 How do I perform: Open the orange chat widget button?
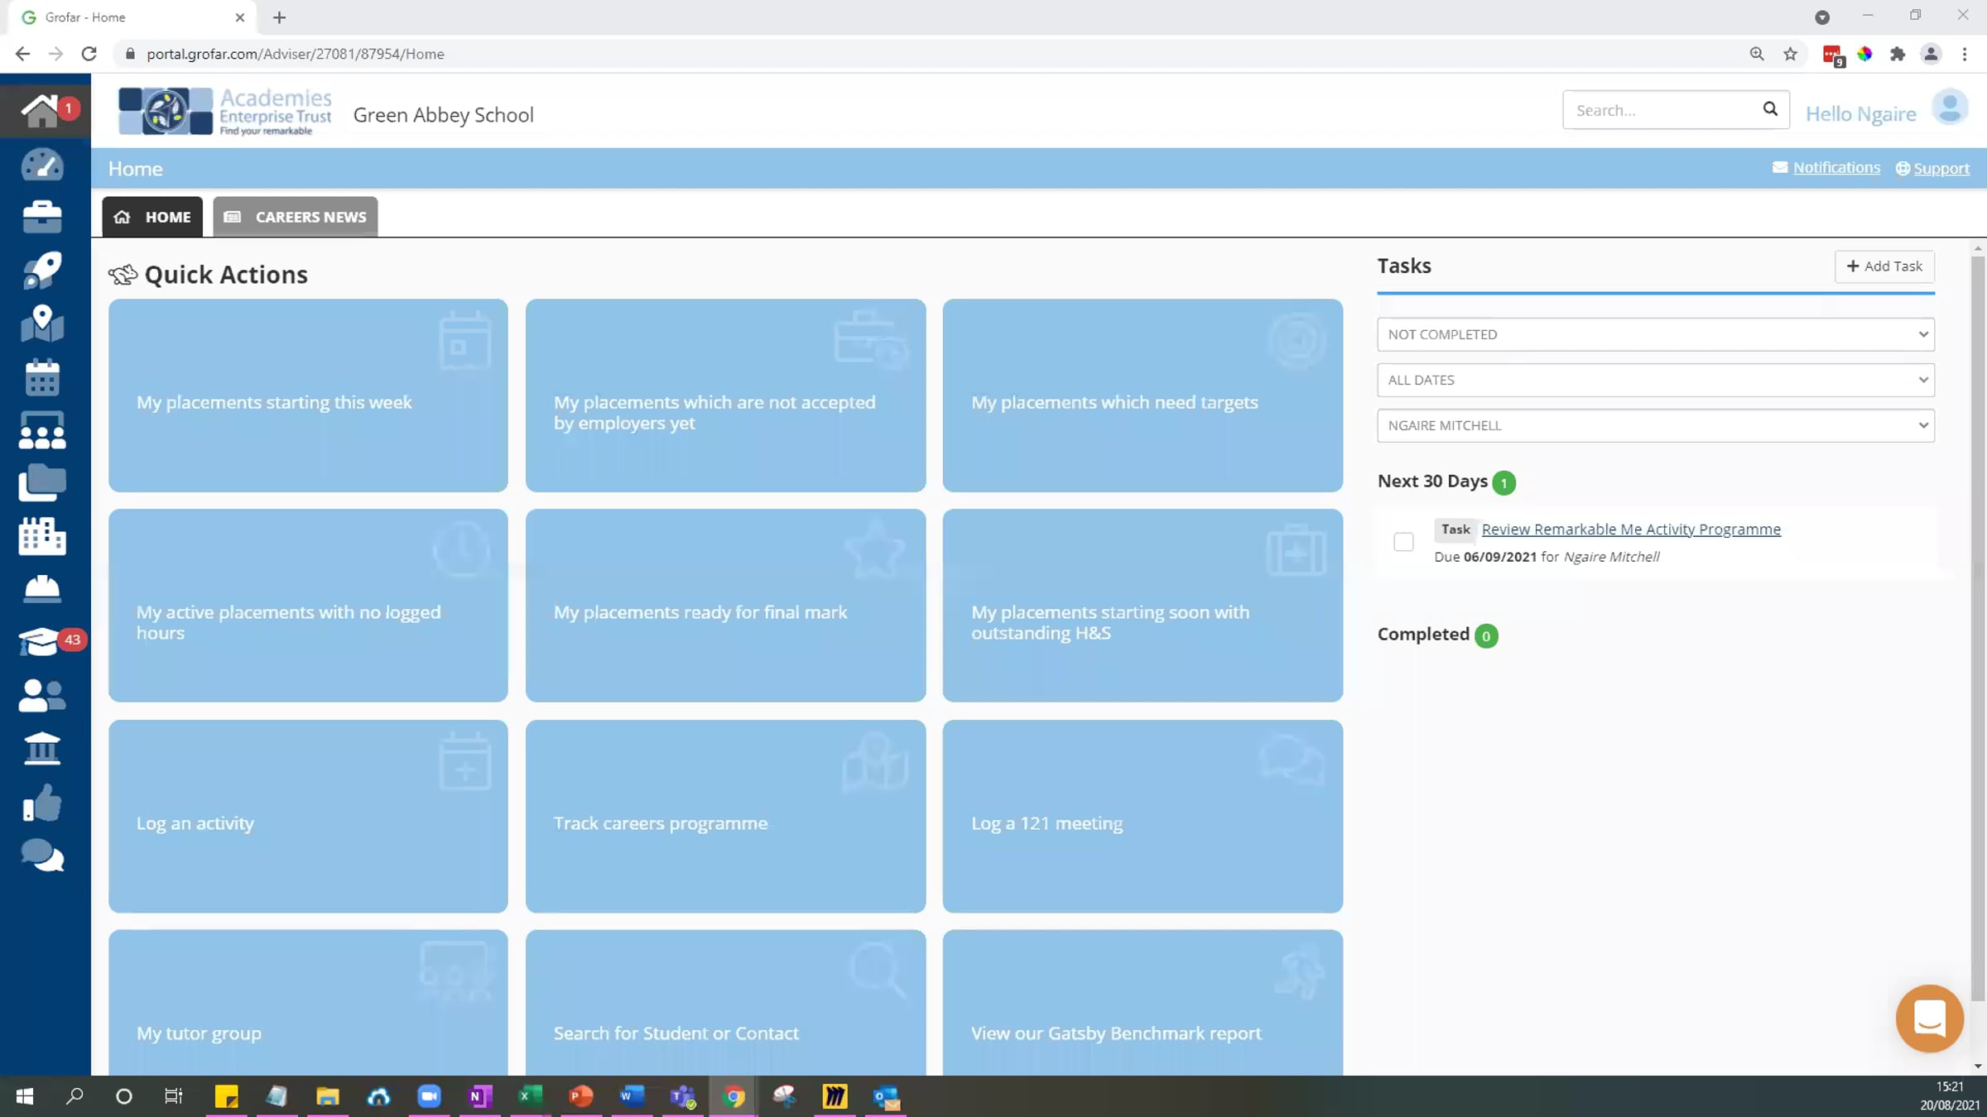click(x=1929, y=1018)
